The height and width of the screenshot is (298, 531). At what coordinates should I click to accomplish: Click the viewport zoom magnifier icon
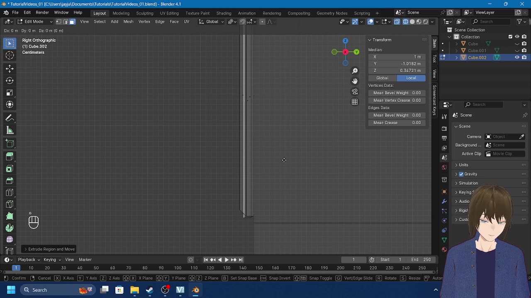[355, 71]
